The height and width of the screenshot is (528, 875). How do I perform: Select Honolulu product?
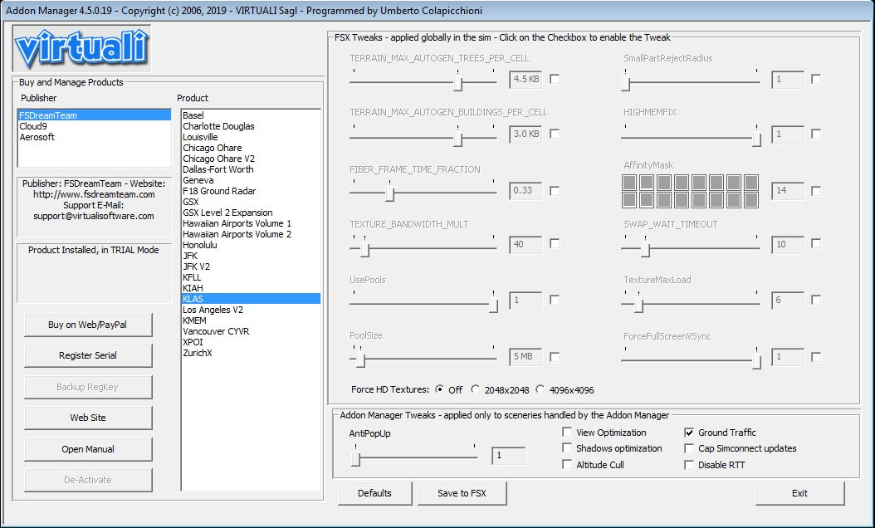pyautogui.click(x=251, y=245)
